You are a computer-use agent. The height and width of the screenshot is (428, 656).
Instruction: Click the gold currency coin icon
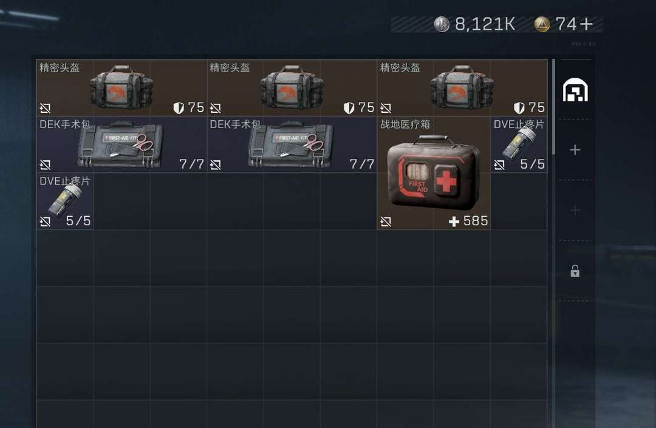pos(542,24)
